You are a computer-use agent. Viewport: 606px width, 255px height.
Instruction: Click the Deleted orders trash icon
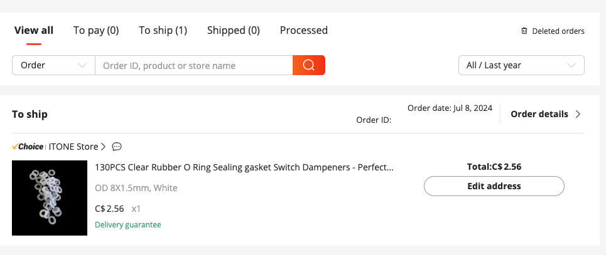tap(524, 31)
